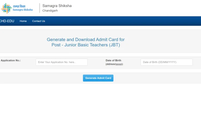
Task: Click the (dd/mm/yyyy) format hint text
Action: coord(114,64)
